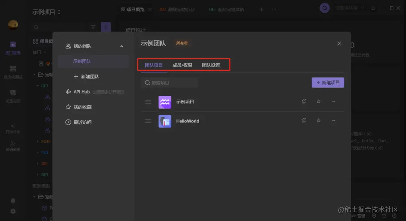Select the 接口管理 sidebar icon
This screenshot has height=221, width=406.
point(13,45)
